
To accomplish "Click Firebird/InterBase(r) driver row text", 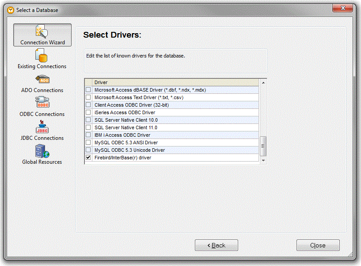I will pos(123,158).
